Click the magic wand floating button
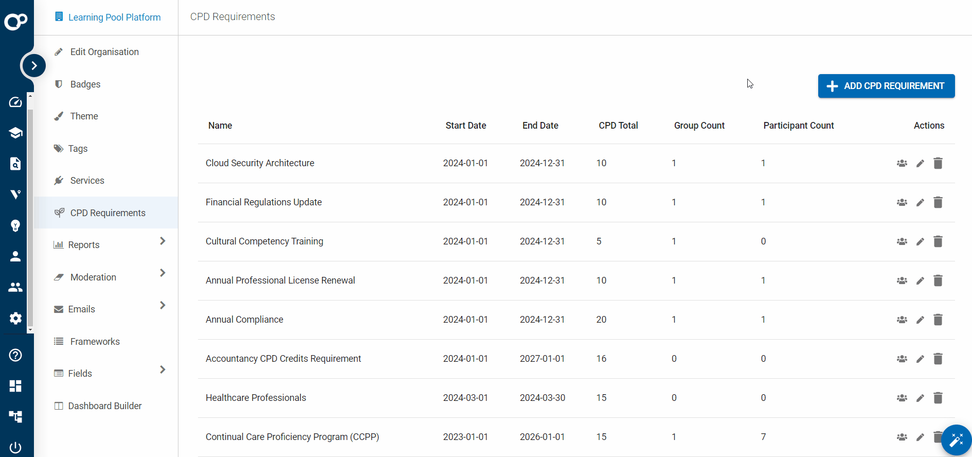Image resolution: width=972 pixels, height=457 pixels. click(x=956, y=440)
